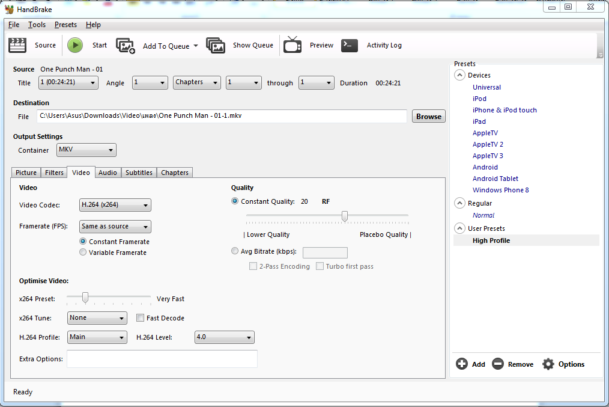Switch to the Filters tab
609x407 pixels.
(x=54, y=173)
